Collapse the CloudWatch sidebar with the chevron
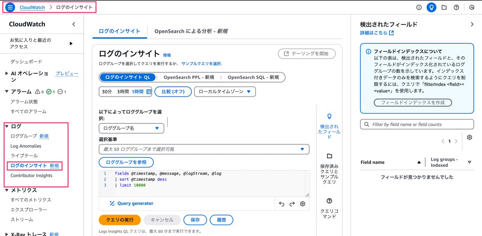Screen dimensions: 482x236 pyautogui.click(x=74, y=24)
